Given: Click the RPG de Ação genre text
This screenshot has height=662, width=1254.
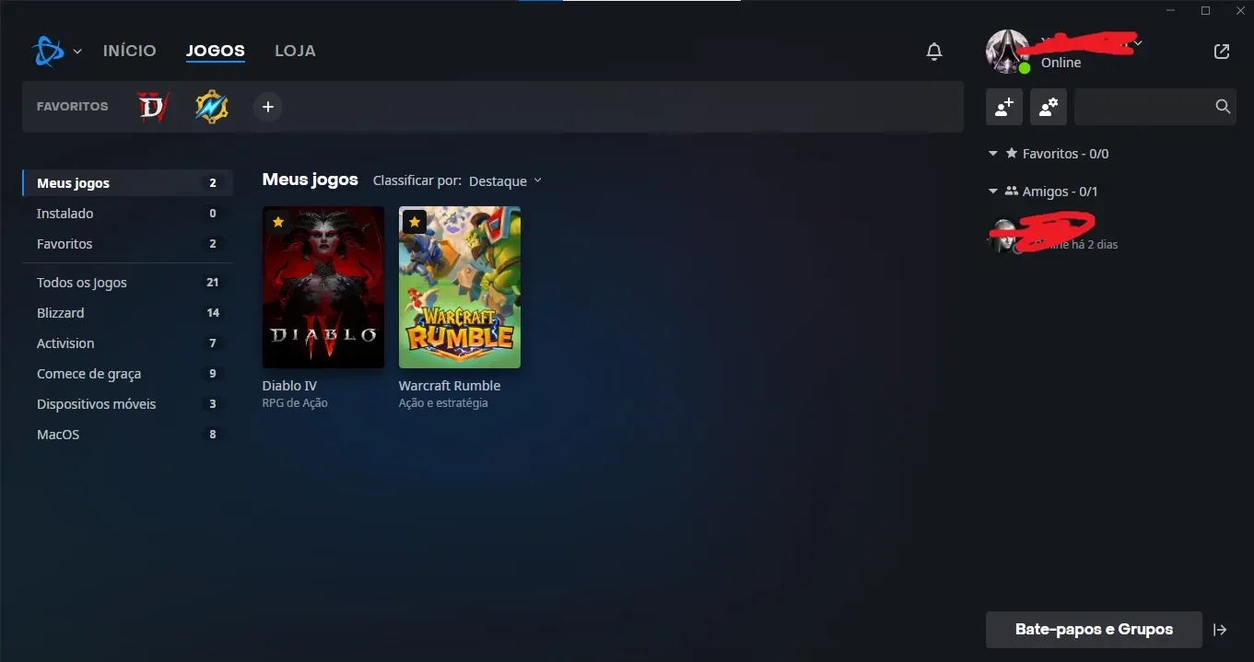Looking at the screenshot, I should [295, 403].
